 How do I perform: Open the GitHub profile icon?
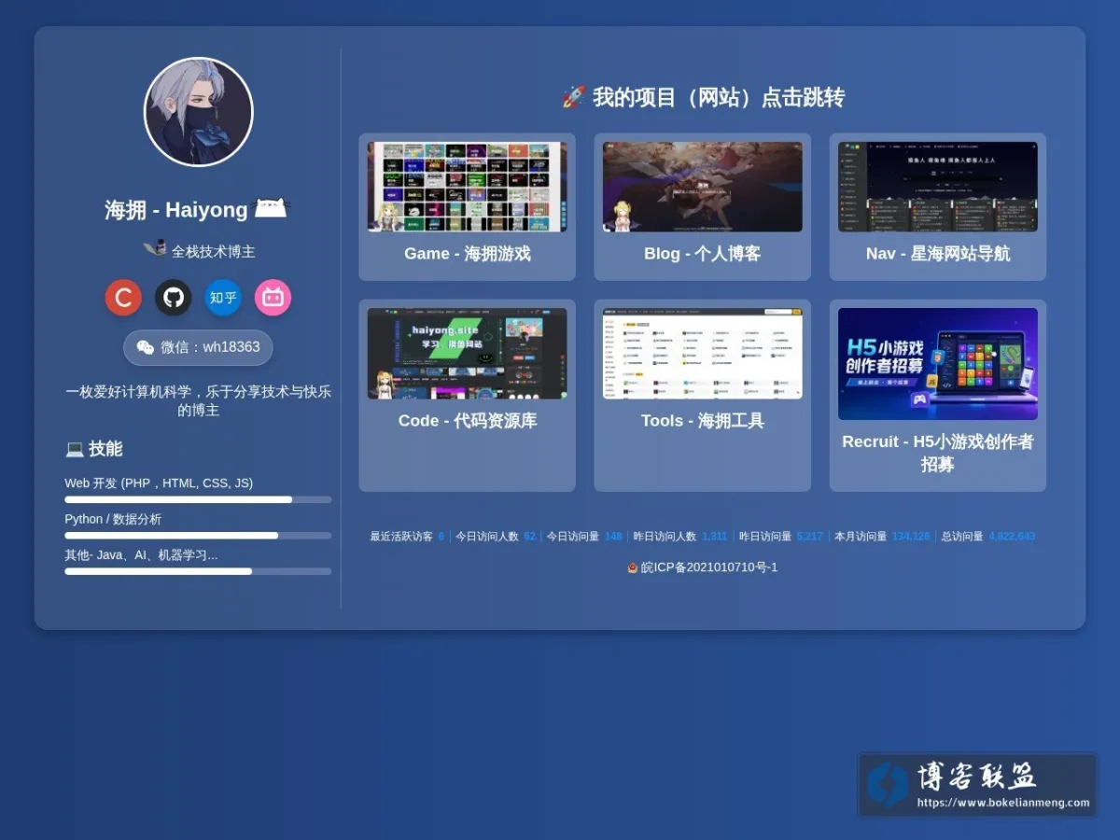(174, 298)
